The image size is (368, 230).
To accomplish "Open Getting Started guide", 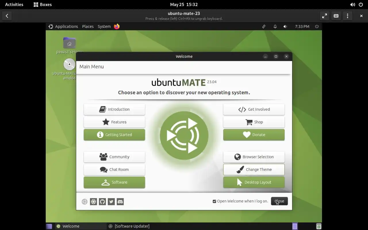I will (x=114, y=135).
